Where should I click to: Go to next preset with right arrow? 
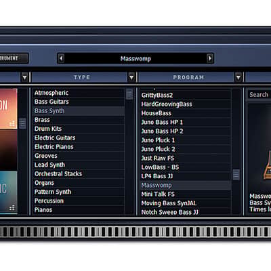click(x=210, y=58)
